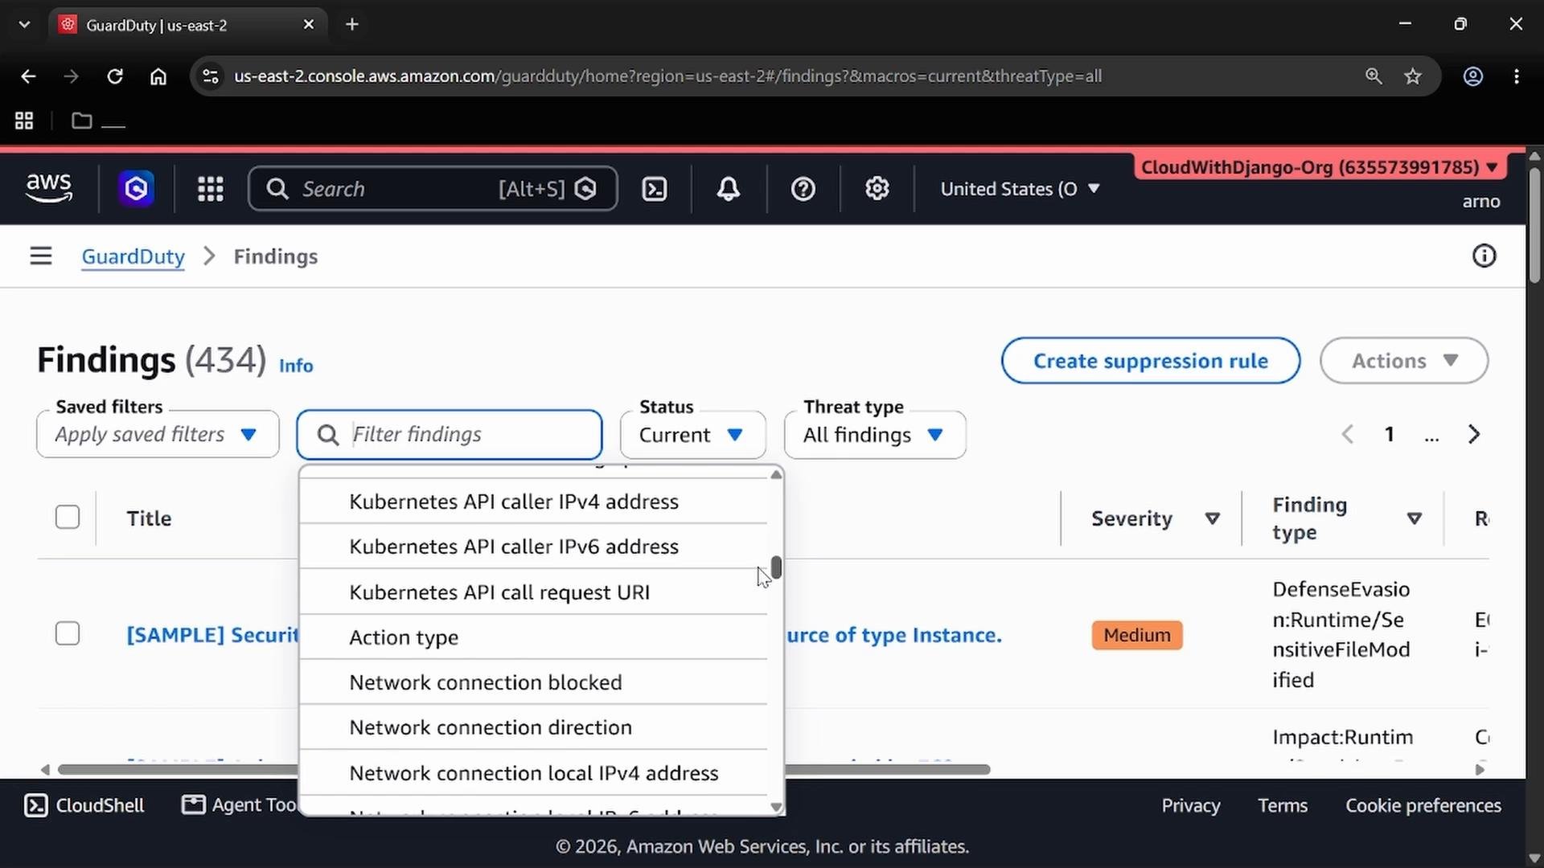
Task: Open GuardDuty breadcrumb link
Action: (133, 256)
